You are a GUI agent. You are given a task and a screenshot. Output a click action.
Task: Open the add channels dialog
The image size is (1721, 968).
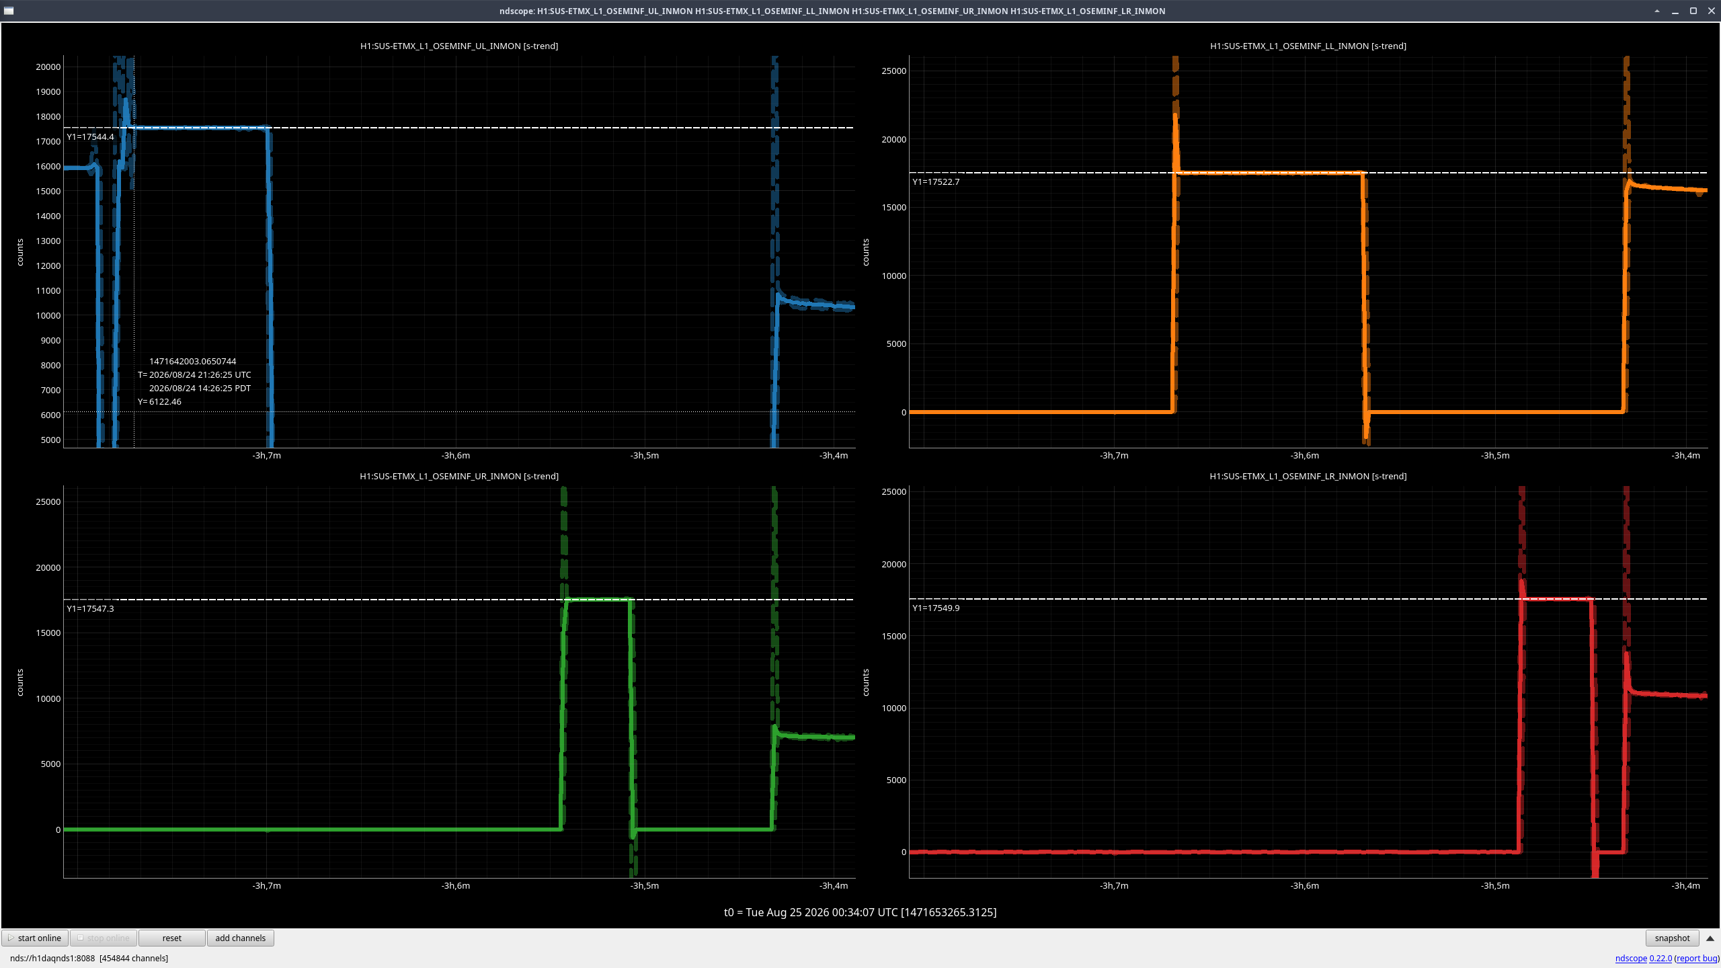(x=240, y=938)
